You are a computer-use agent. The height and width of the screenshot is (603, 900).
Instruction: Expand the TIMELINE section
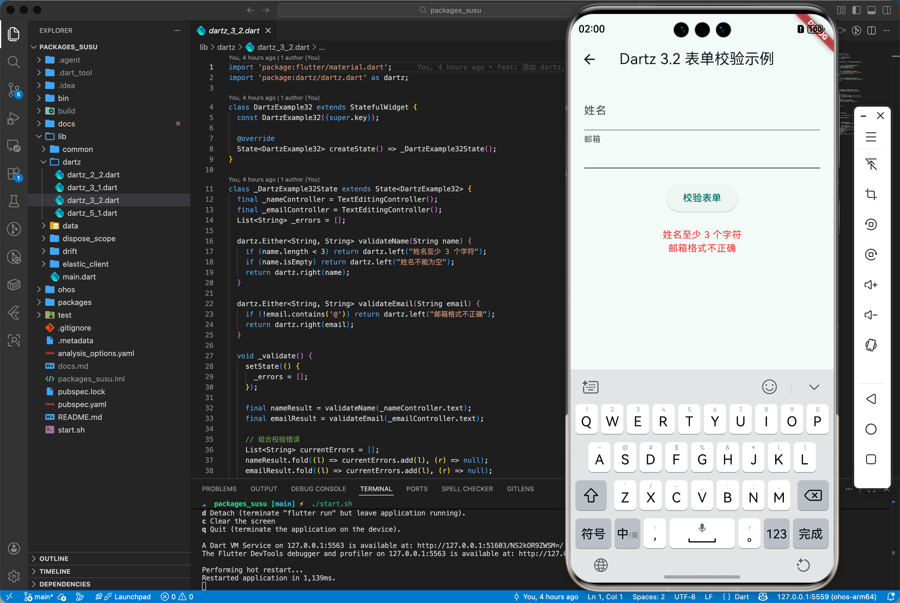109,571
